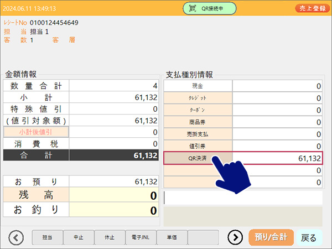This screenshot has height=249, width=332.
Task: Select the 小計後値引 discount button
Action: pyautogui.click(x=36, y=132)
